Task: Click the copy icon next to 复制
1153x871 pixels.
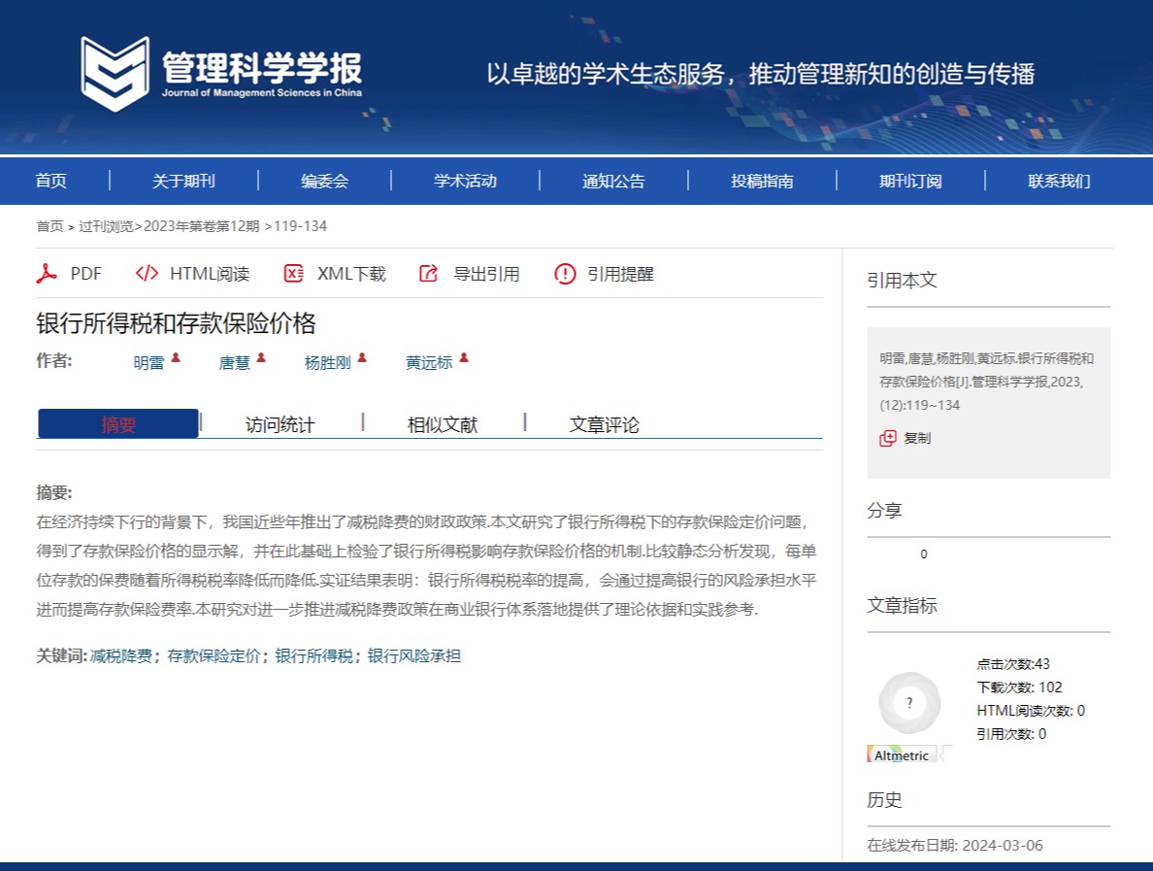Action: 887,438
